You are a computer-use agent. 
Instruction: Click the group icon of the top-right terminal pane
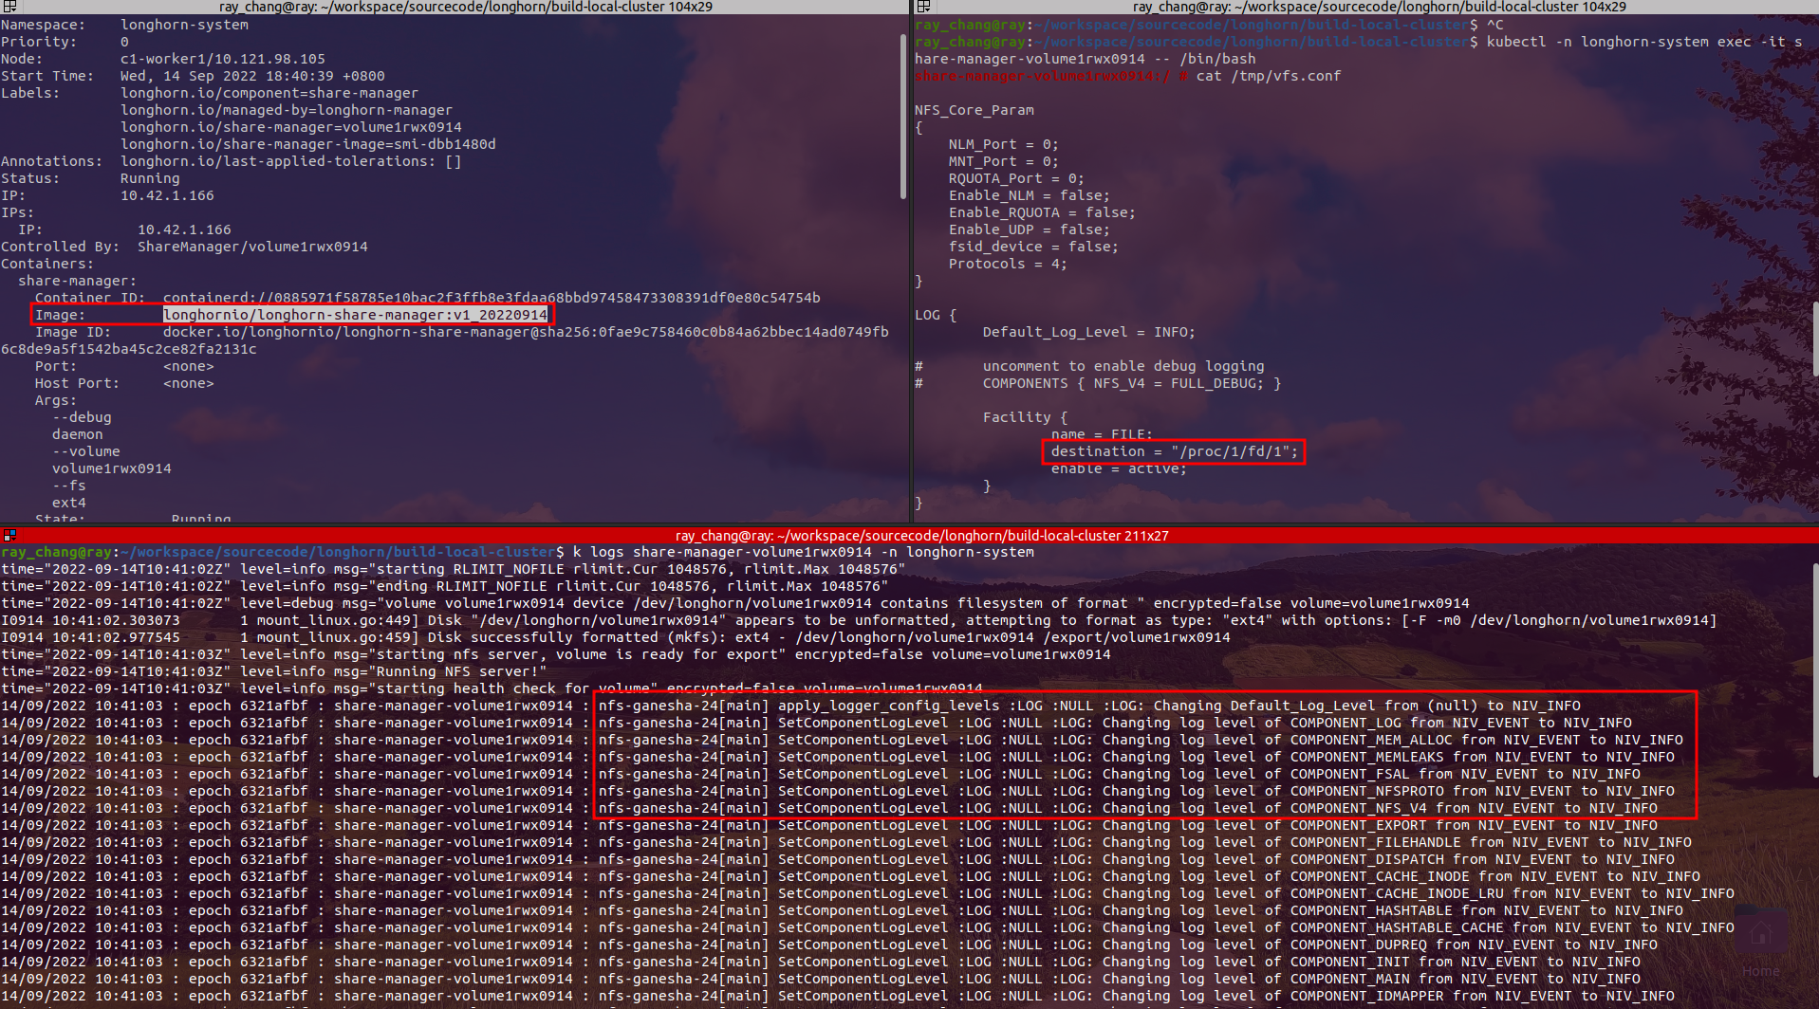tap(922, 7)
